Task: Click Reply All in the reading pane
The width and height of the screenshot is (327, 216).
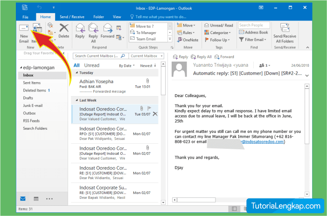Action: point(201,57)
